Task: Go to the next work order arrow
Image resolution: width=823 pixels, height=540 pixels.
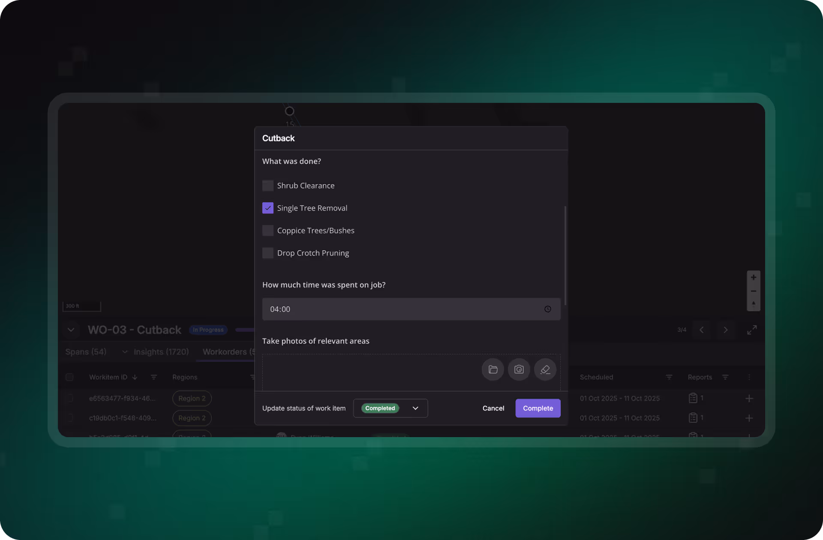Action: 725,330
